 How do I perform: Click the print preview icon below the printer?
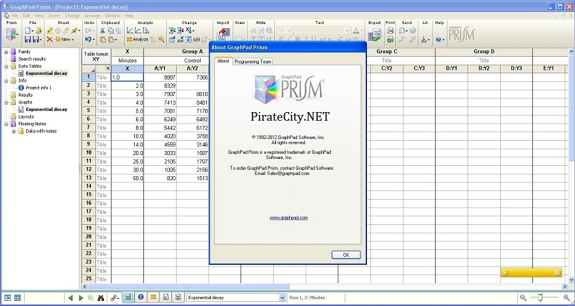click(x=390, y=39)
